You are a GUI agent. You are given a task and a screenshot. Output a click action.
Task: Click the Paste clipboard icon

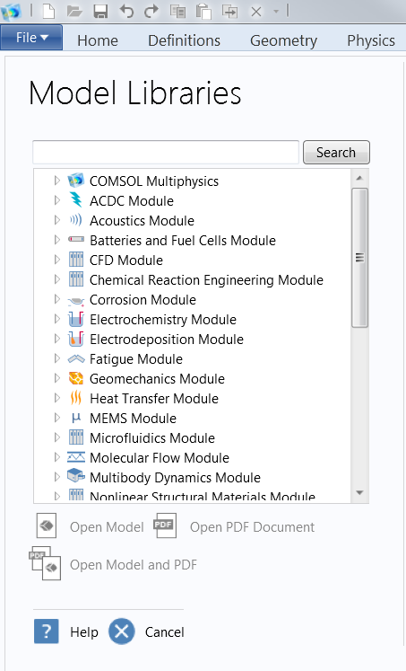pos(203,11)
